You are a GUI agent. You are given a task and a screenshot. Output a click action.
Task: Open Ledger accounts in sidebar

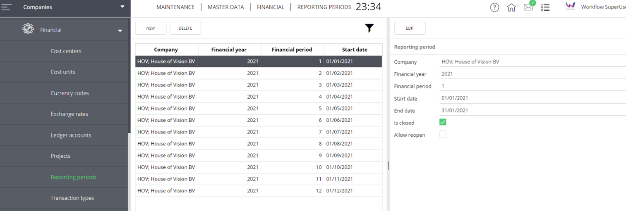point(71,135)
